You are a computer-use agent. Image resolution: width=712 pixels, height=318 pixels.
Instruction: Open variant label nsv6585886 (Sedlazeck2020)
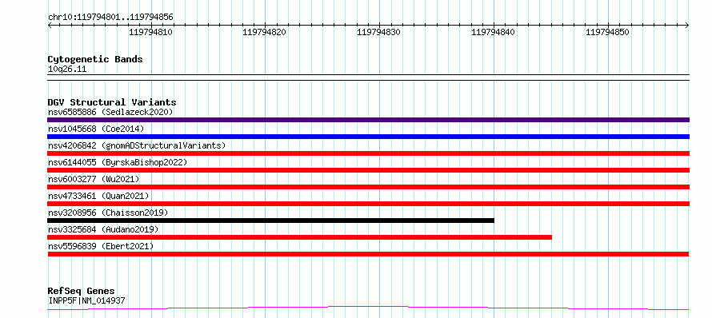[110, 112]
